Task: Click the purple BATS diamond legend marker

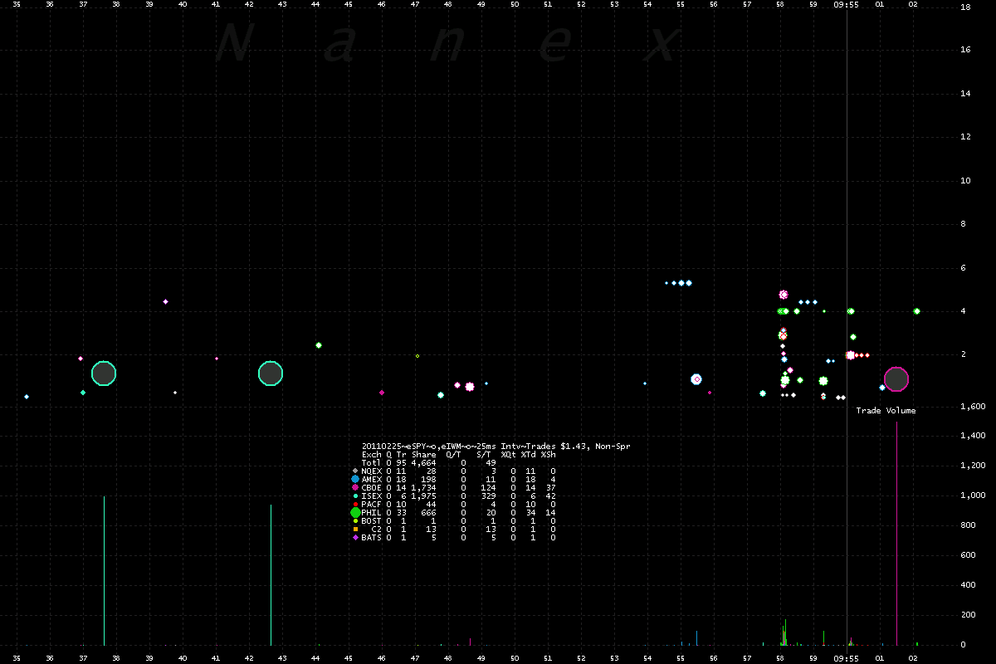Action: (x=355, y=537)
